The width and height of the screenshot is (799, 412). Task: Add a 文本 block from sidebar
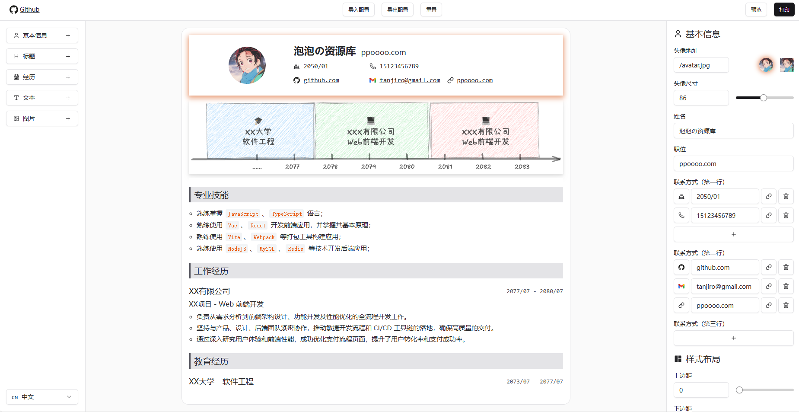(68, 98)
